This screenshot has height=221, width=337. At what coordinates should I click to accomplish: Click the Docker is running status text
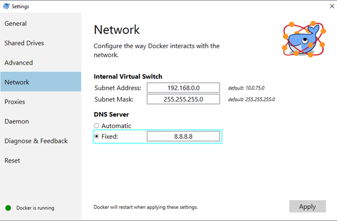click(x=35, y=208)
